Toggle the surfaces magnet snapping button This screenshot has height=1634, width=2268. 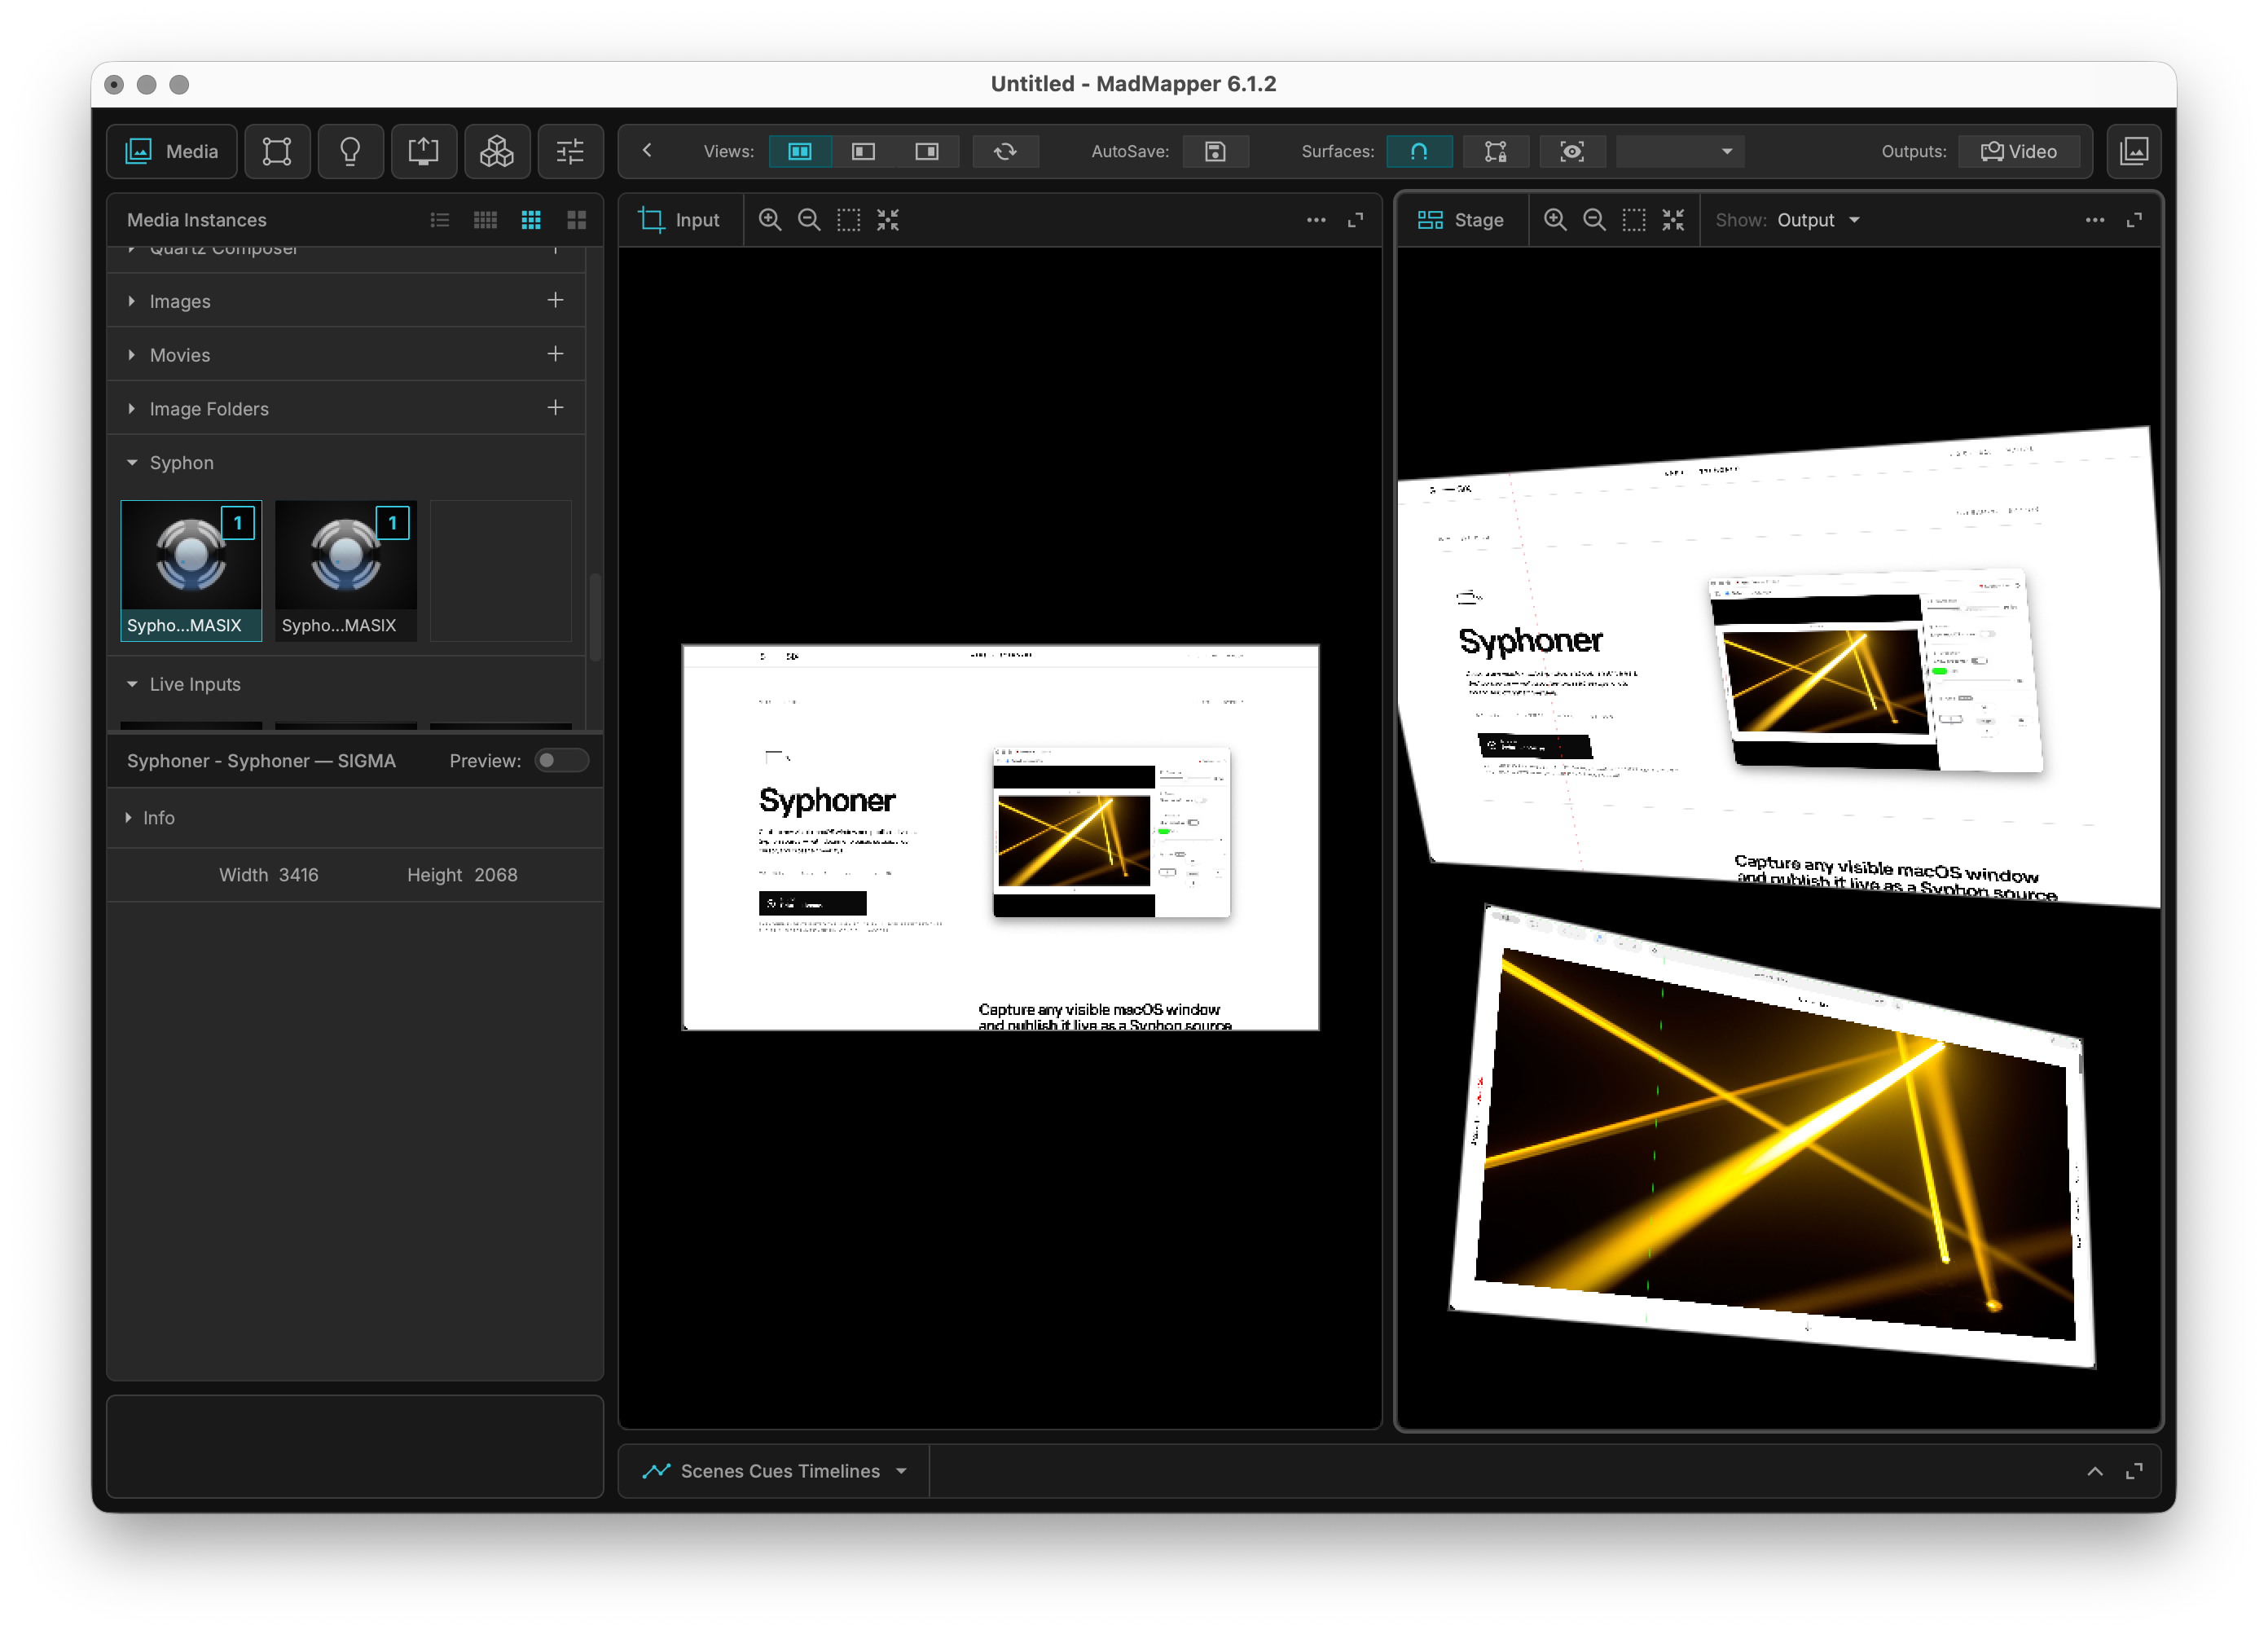1419,151
